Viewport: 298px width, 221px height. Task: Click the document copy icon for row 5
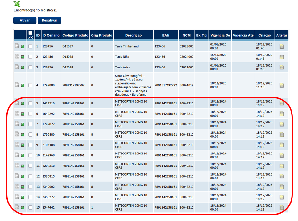click(x=17, y=103)
